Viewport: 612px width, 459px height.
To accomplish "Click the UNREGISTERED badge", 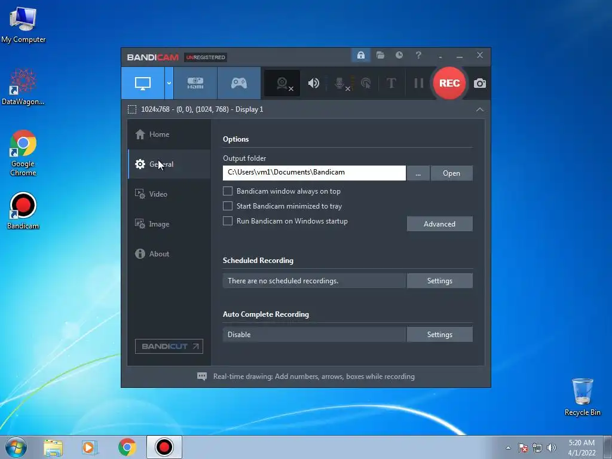I will (x=206, y=57).
